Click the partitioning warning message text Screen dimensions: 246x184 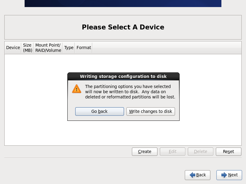point(130,92)
